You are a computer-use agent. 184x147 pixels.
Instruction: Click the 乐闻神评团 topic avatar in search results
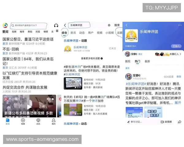(68, 48)
